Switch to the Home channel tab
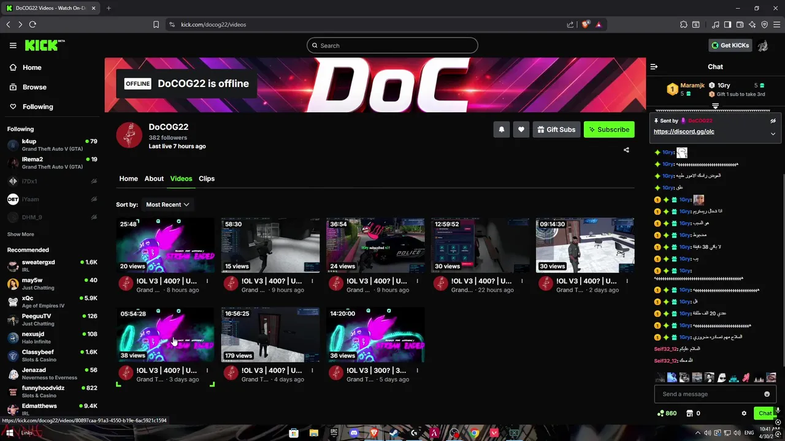The image size is (785, 441). click(128, 179)
